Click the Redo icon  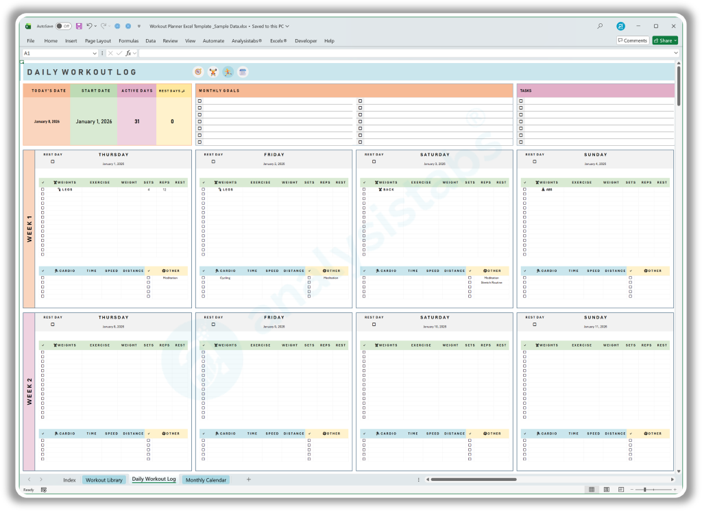point(103,26)
